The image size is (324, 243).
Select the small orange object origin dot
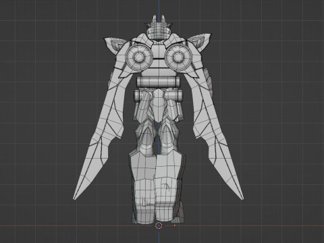[175, 225]
